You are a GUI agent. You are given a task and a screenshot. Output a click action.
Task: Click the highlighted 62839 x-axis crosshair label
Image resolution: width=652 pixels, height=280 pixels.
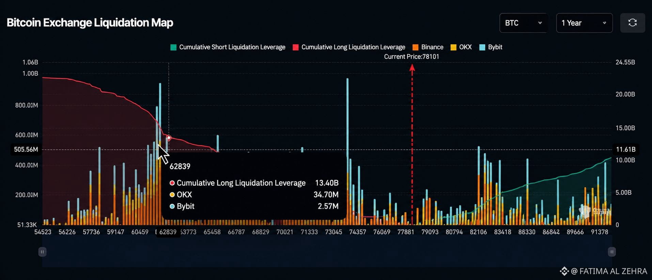click(x=168, y=232)
